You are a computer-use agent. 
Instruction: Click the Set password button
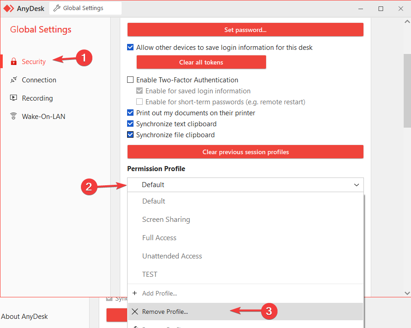click(x=245, y=29)
